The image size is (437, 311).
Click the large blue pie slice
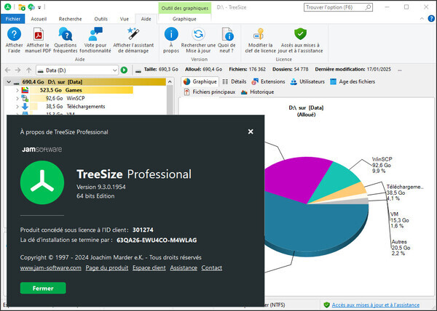(x=312, y=225)
